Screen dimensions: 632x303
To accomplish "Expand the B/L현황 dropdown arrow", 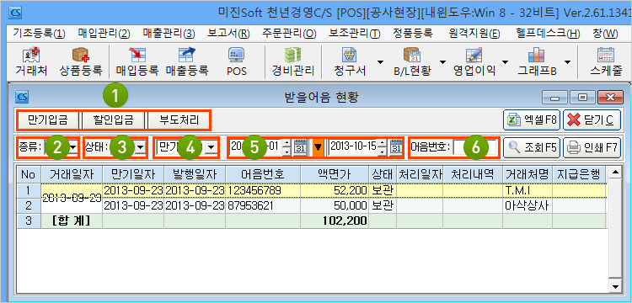I will pyautogui.click(x=442, y=62).
